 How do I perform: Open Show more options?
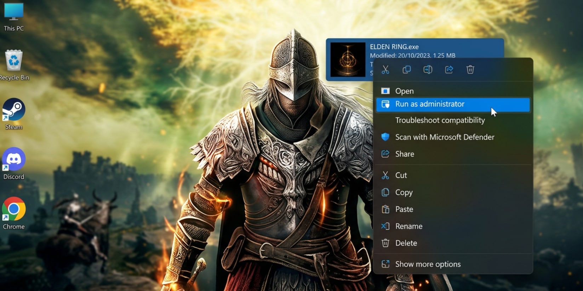click(x=453, y=264)
